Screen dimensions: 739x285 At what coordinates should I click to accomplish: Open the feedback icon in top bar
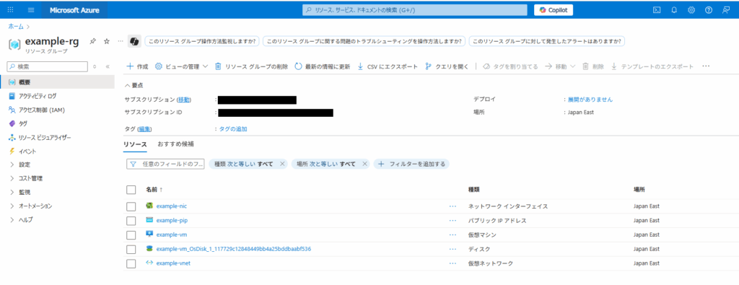pos(726,10)
